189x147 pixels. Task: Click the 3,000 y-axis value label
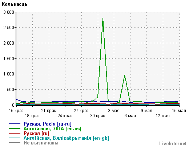tap(9, 12)
